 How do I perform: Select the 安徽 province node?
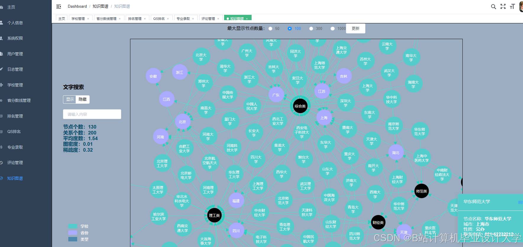(153, 76)
